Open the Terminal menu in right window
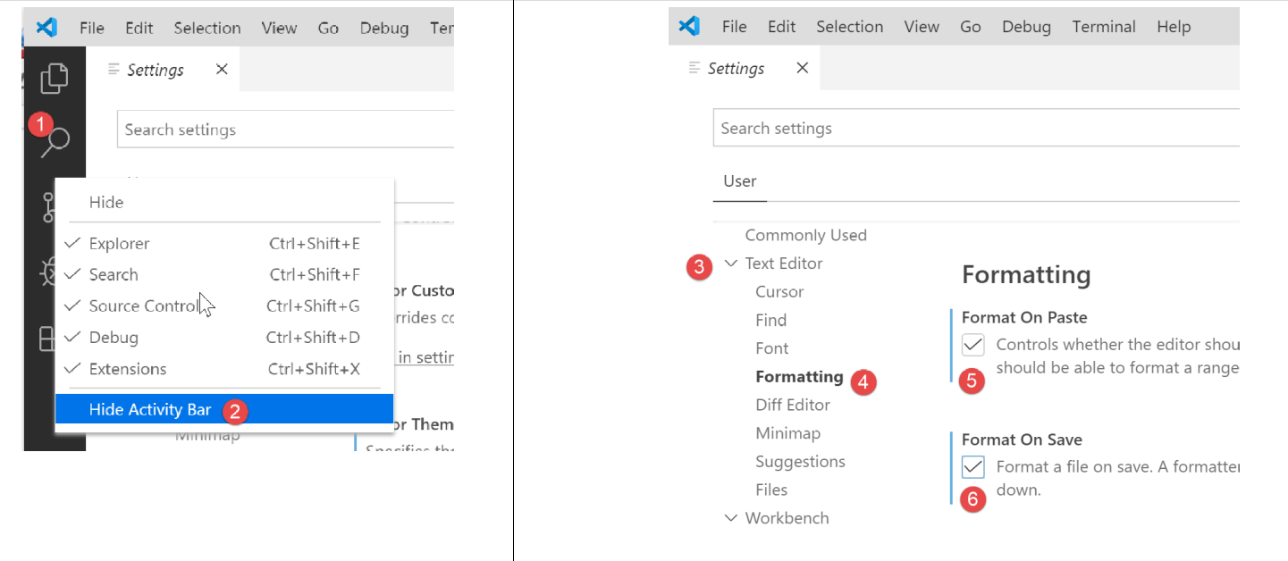 coord(1104,27)
